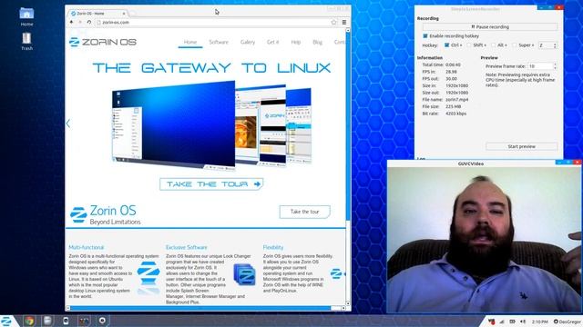Open the Software navigation item

[219, 42]
